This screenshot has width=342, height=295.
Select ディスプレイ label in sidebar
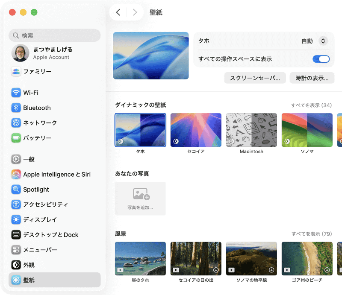[40, 219]
